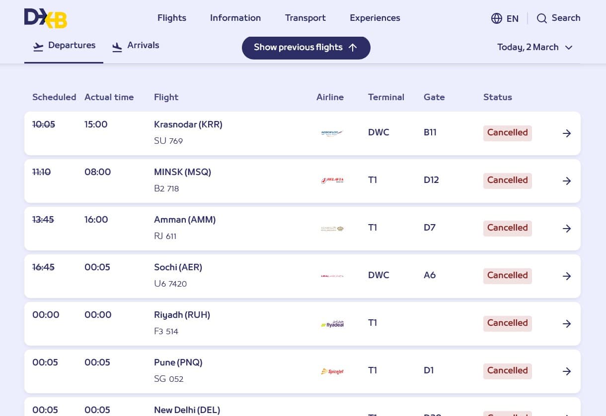This screenshot has height=416, width=606.
Task: Select the Flyadeal logo for the Riyadh flight
Action: pyautogui.click(x=332, y=324)
